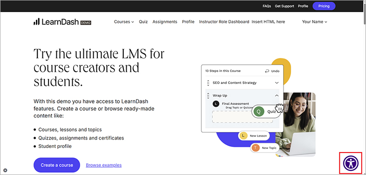
Task: Click the green Q Quiz circle
Action: pos(258,112)
